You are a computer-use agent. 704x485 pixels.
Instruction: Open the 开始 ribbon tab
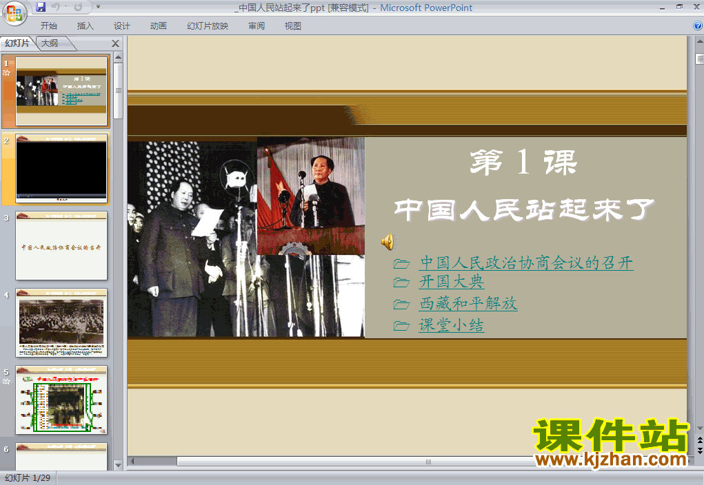(49, 26)
